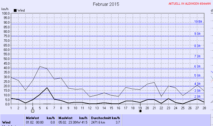The height and width of the screenshot is (126, 213).
Task: Click the 2471.6 km total value
Action: coord(98,122)
